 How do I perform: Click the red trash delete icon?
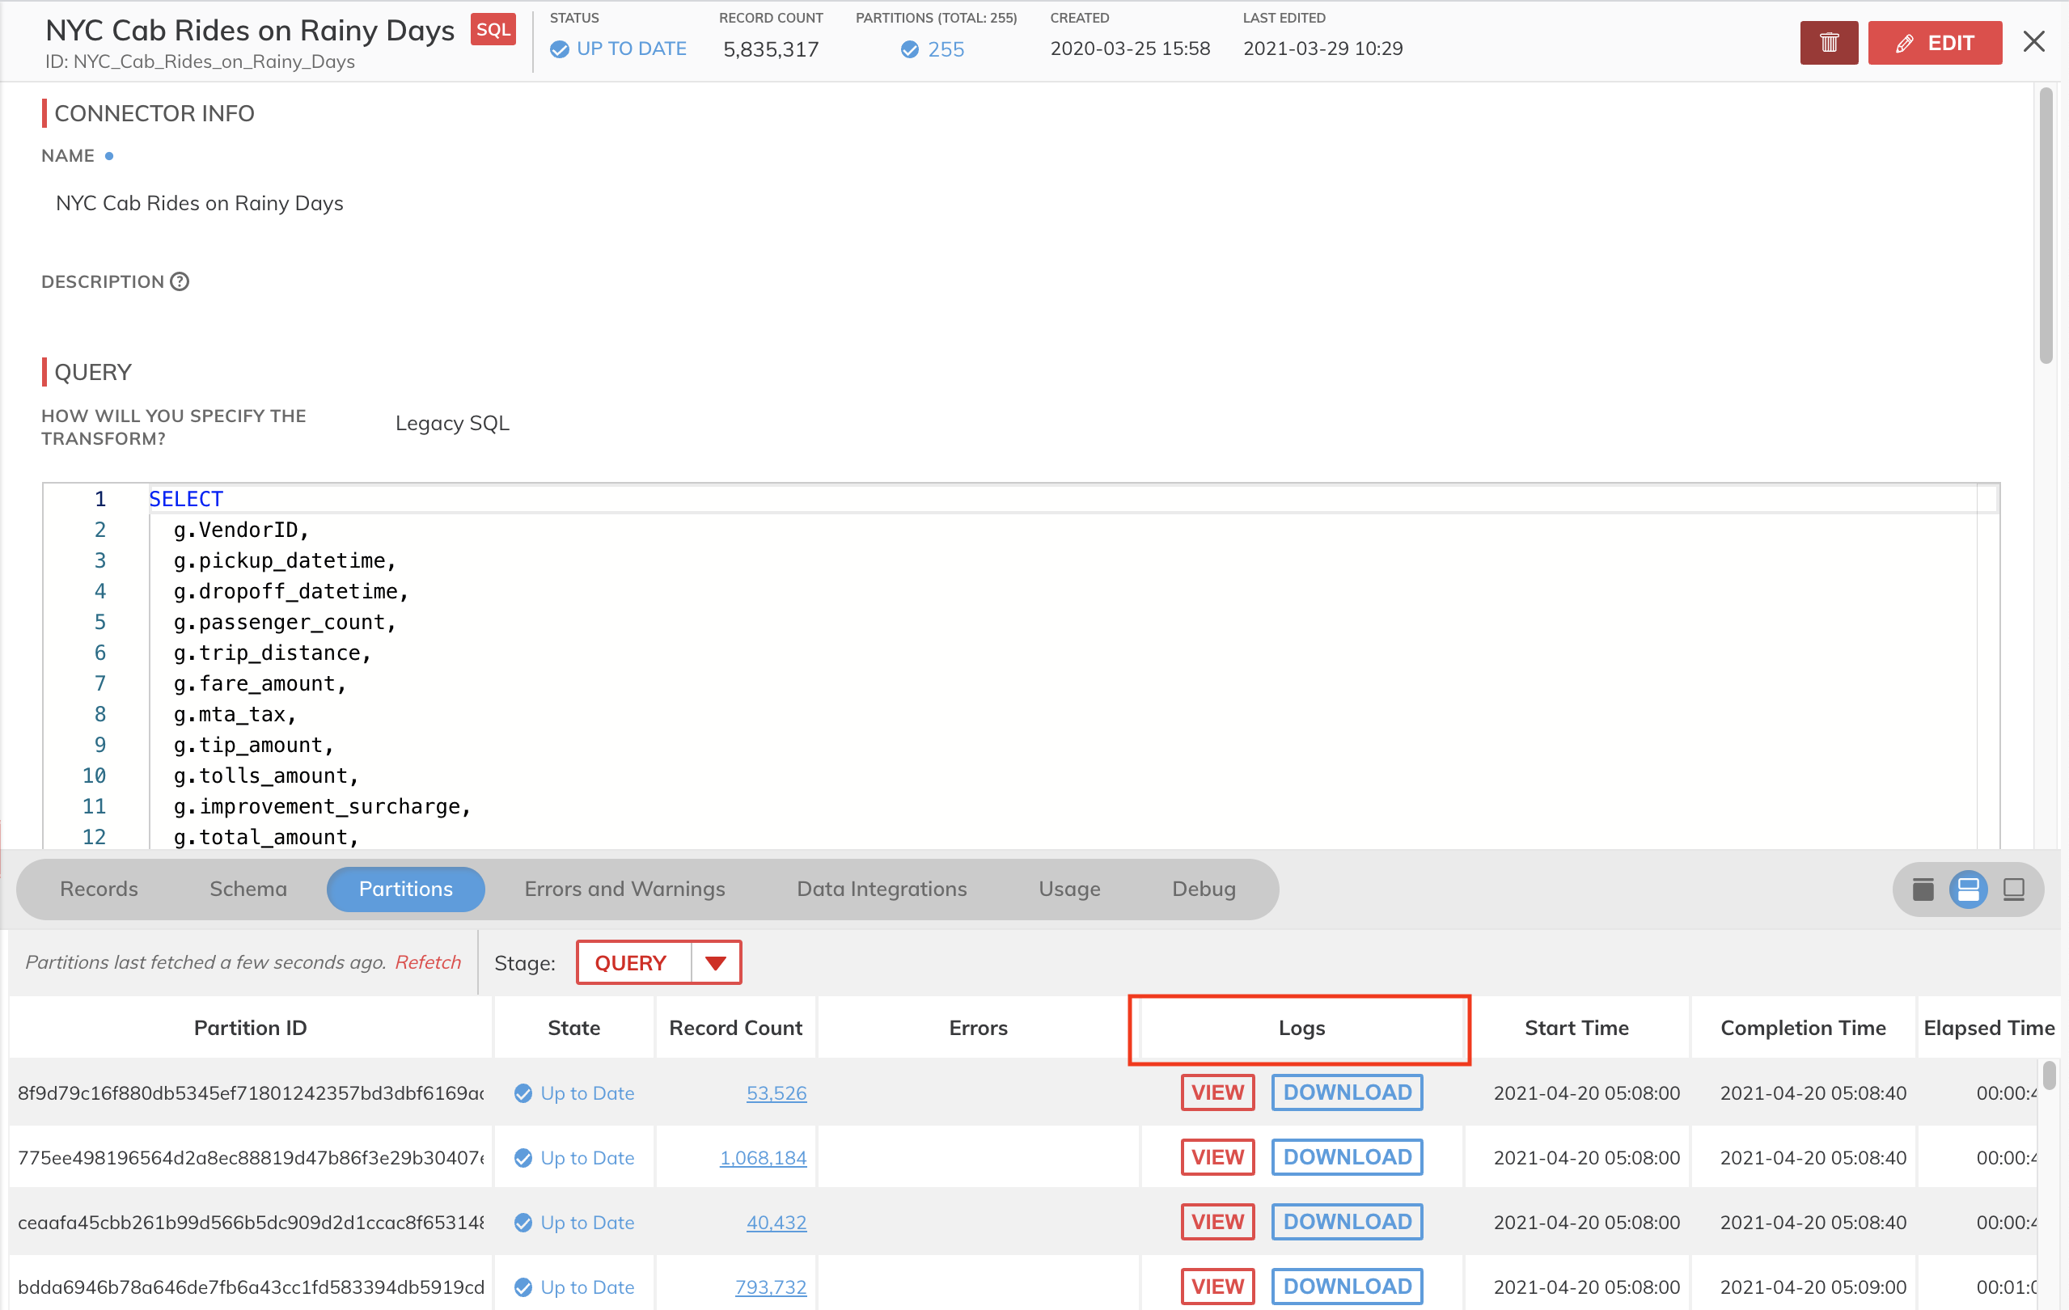click(x=1829, y=43)
